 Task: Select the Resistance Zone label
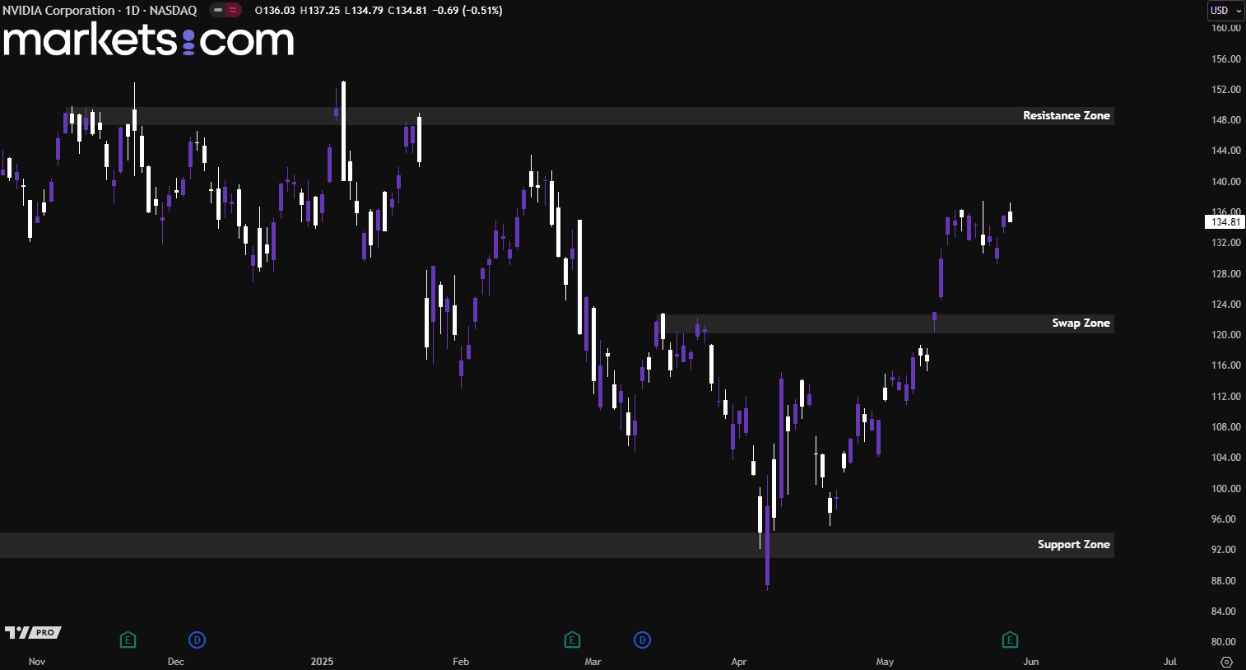tap(1066, 116)
